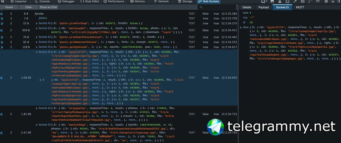The height and width of the screenshot is (143, 341).
Task: Click the id 35 entry in Socket.IO panel
Action: point(247,22)
